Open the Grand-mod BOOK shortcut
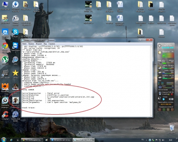 tap(16, 116)
